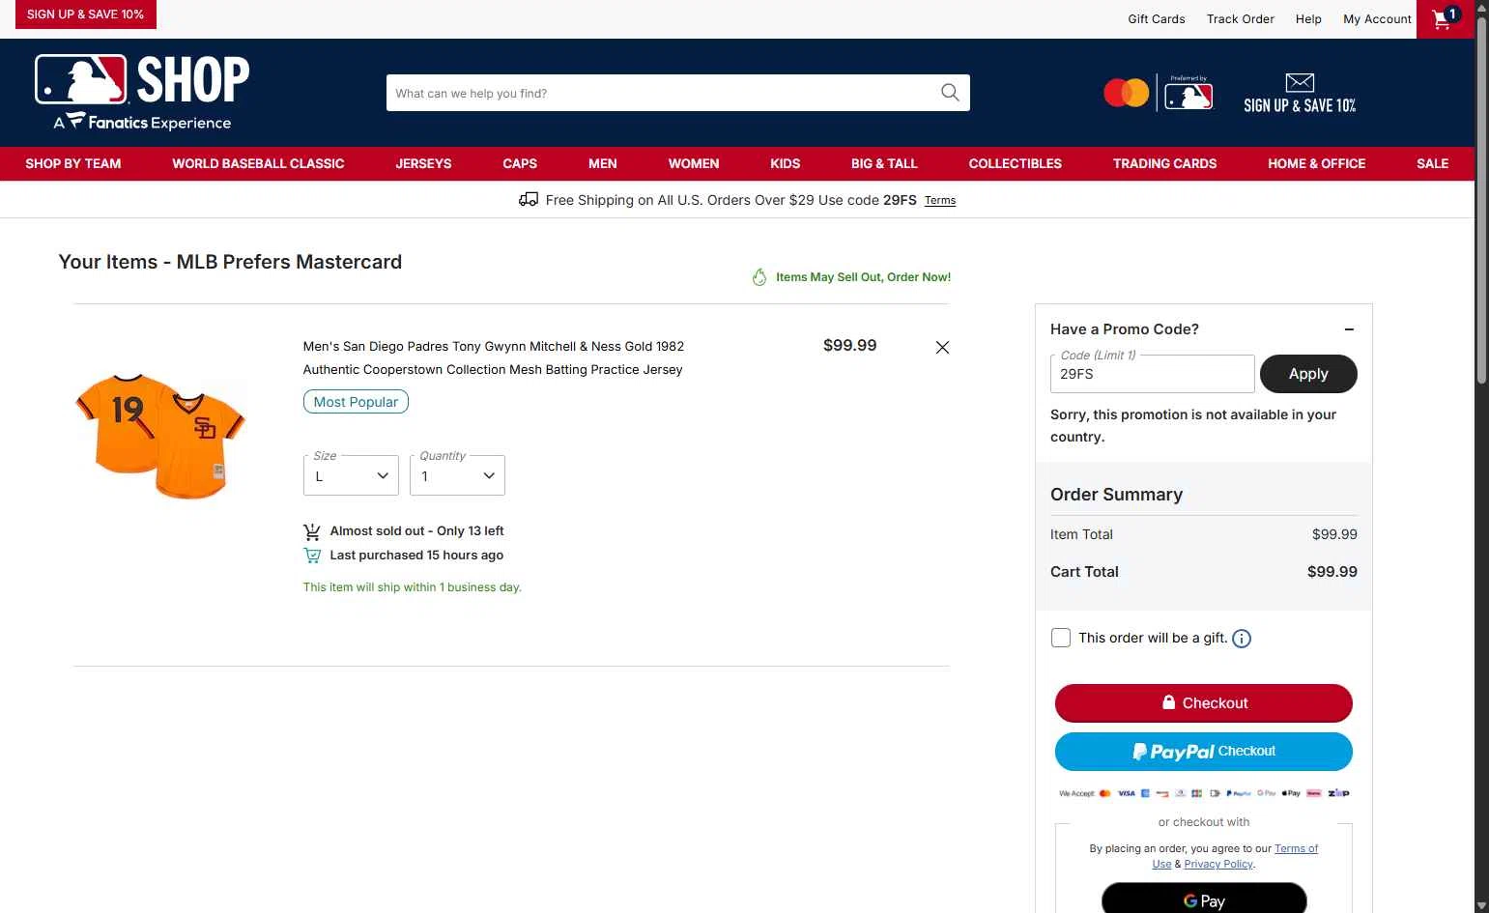Open Privacy Policy link
The width and height of the screenshot is (1489, 913).
1218,865
